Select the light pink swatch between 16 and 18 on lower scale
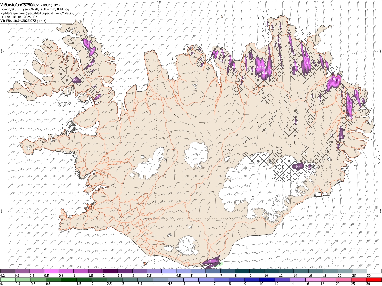This screenshot has width=382, height=286. 313,280
